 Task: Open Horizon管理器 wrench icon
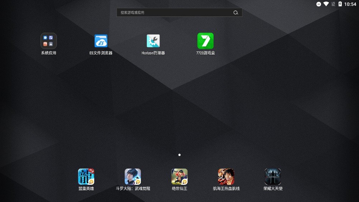coord(153,41)
